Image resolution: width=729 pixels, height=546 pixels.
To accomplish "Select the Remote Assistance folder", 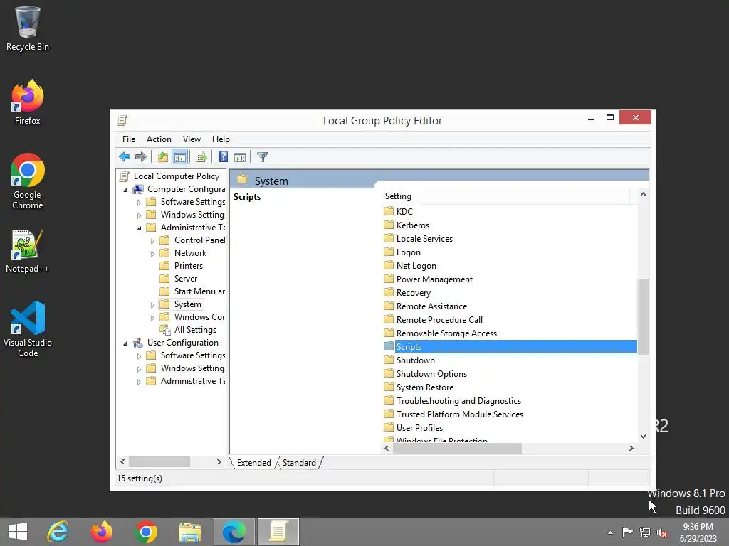I will [x=431, y=306].
